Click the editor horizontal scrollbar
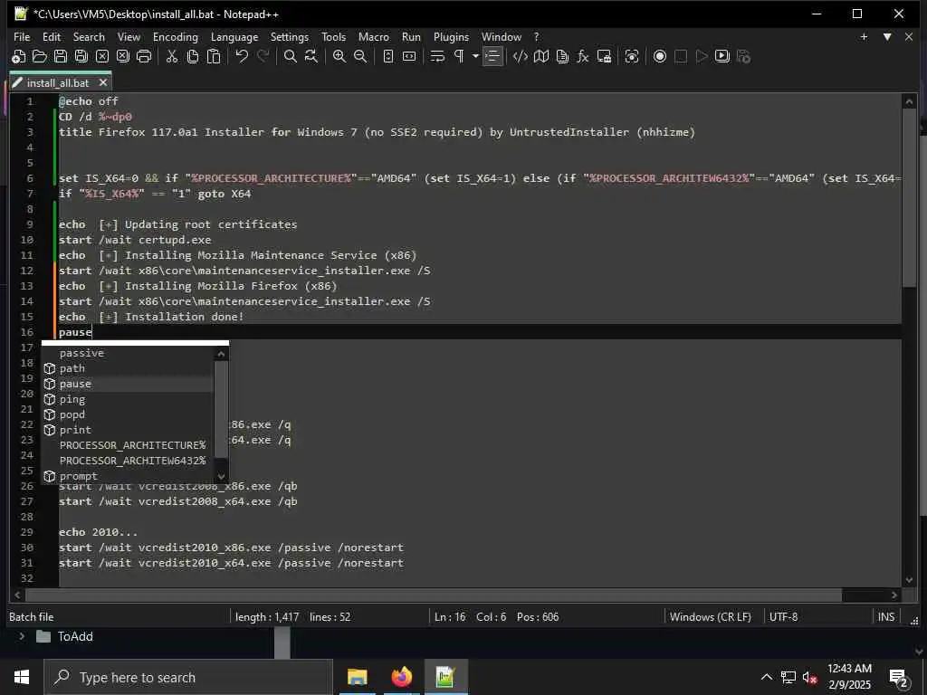Image resolution: width=927 pixels, height=695 pixels. tap(434, 595)
